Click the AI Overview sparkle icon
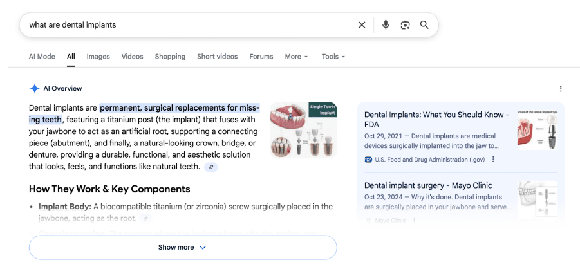Screen dimensions: 580x269 [35, 88]
